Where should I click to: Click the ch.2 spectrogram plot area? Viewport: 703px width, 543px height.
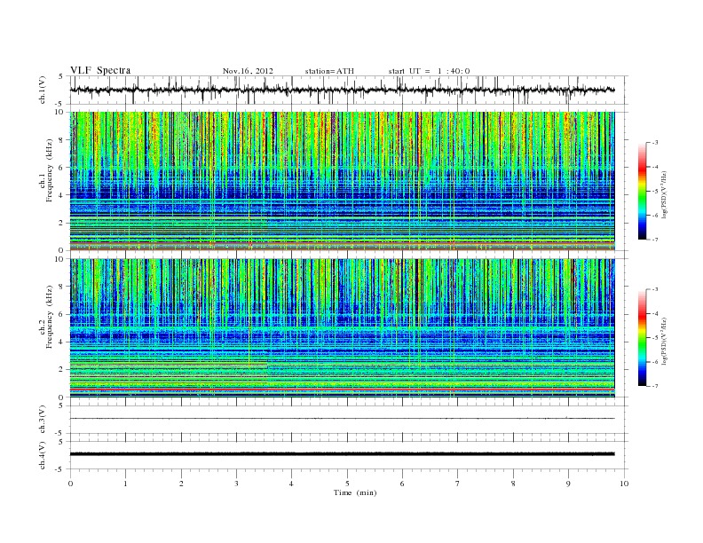pyautogui.click(x=343, y=328)
